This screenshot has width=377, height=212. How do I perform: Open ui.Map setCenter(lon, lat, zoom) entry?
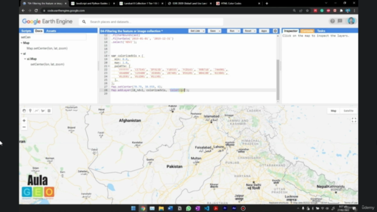[47, 64]
